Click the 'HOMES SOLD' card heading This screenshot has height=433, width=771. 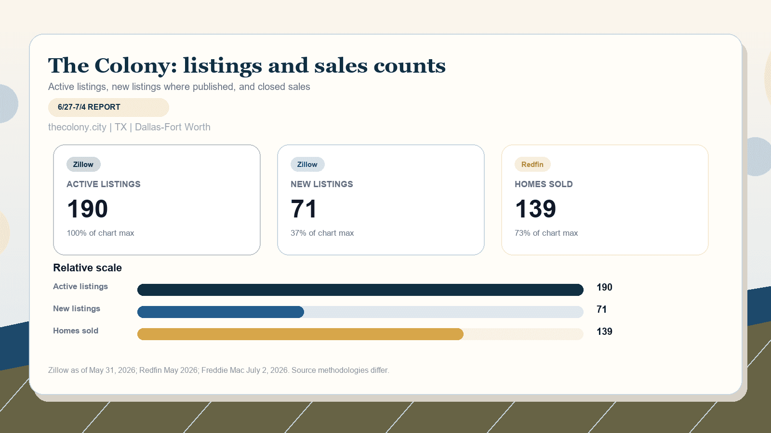[544, 184]
